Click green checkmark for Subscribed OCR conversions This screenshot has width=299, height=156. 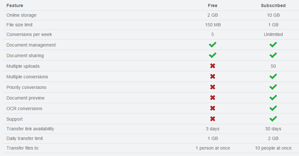pos(273,108)
